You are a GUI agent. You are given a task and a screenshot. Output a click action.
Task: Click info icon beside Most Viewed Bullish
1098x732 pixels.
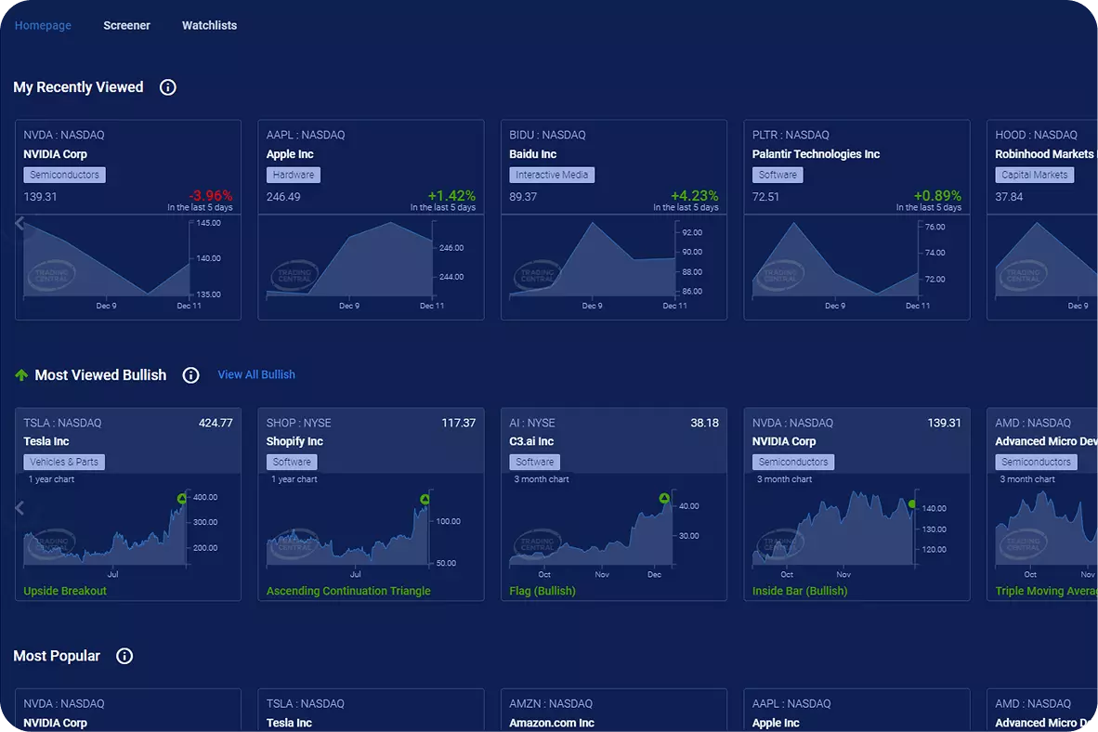pos(190,375)
